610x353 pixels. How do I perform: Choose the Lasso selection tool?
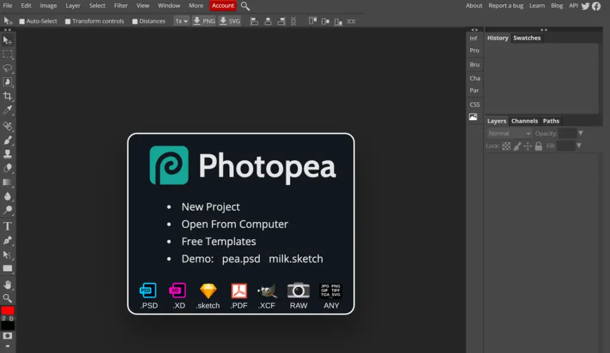click(x=7, y=68)
